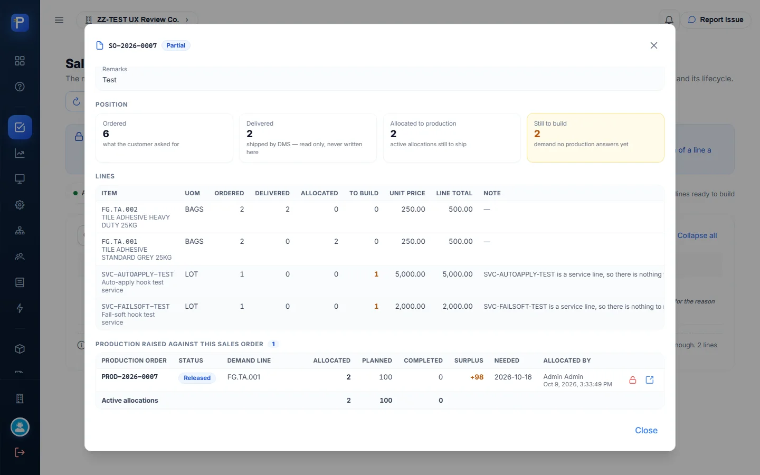Click the Allocated to production card
The image size is (760, 475).
point(452,138)
